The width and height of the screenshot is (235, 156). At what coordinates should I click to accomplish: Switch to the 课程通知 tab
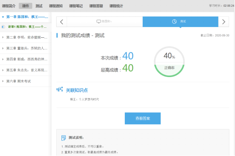(x=56, y=6)
